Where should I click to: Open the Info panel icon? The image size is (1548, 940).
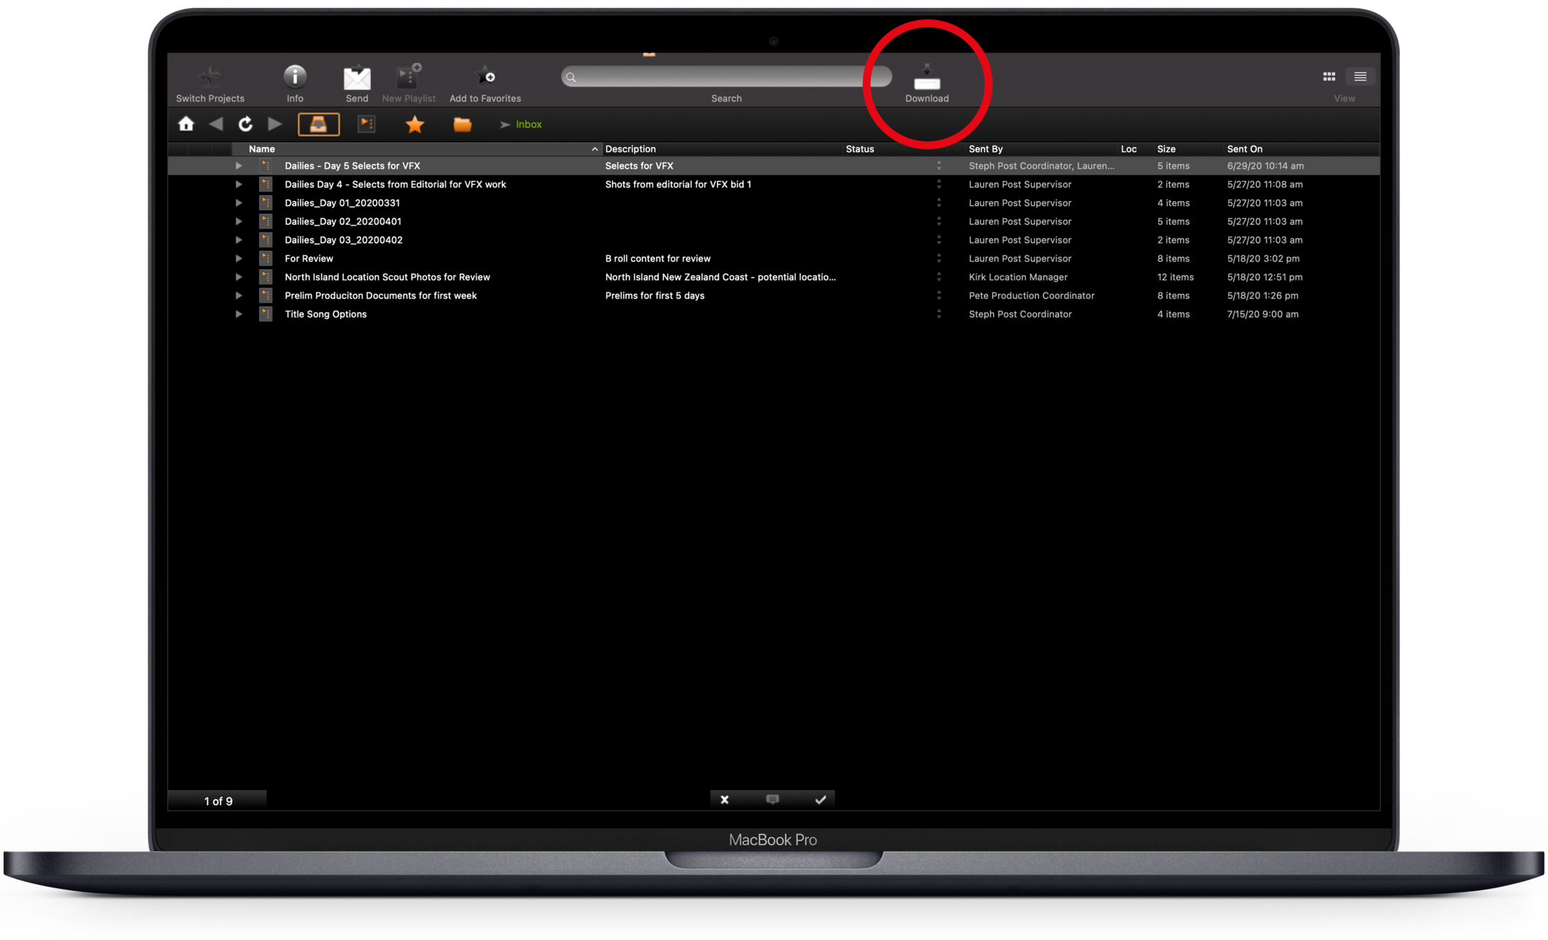pyautogui.click(x=294, y=77)
